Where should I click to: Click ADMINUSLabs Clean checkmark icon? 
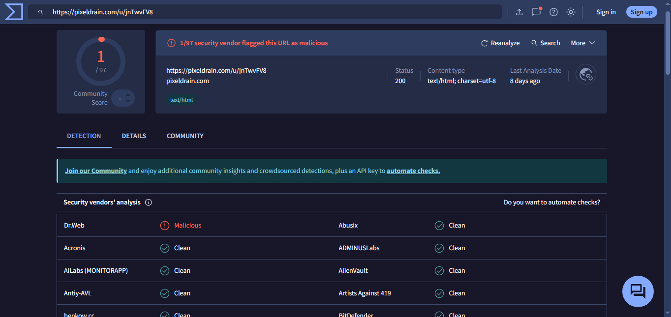point(439,248)
